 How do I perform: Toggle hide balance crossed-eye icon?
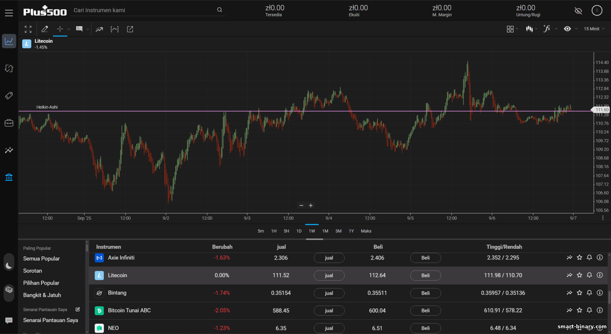[578, 11]
